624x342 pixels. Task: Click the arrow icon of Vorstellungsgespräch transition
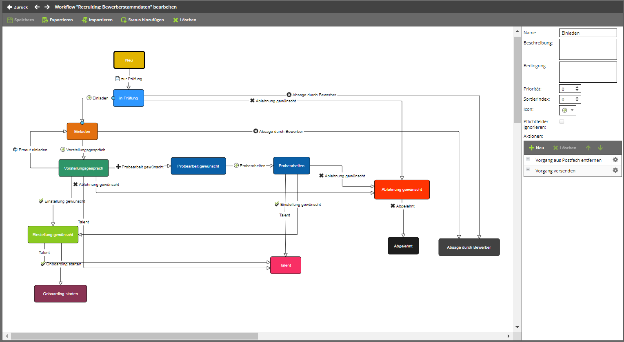[63, 150]
